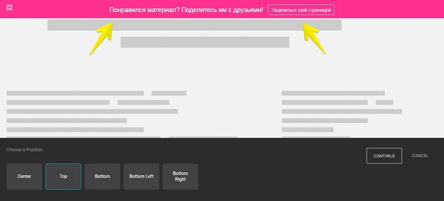The height and width of the screenshot is (201, 444).
Task: Click the 'Choose a Position' label
Action: (x=25, y=150)
